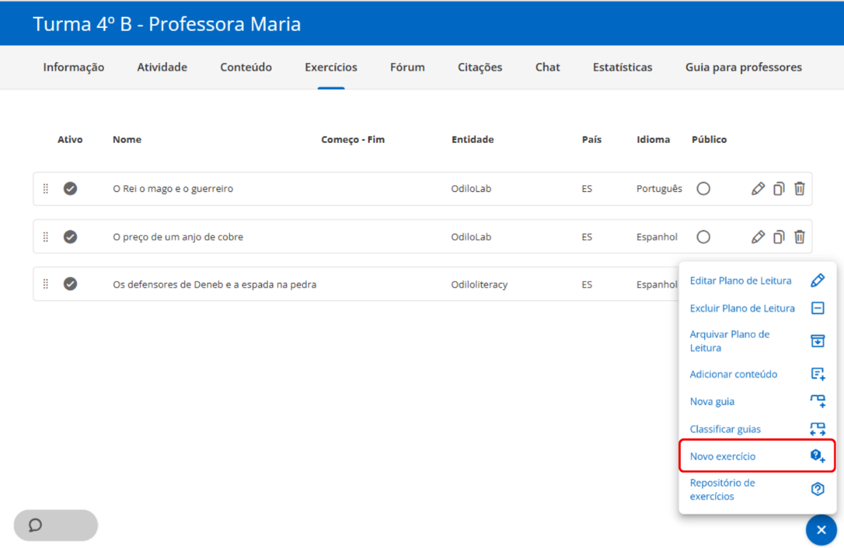Image resolution: width=844 pixels, height=548 pixels.
Task: Click the Começo - Fim column header
Action: pyautogui.click(x=353, y=140)
